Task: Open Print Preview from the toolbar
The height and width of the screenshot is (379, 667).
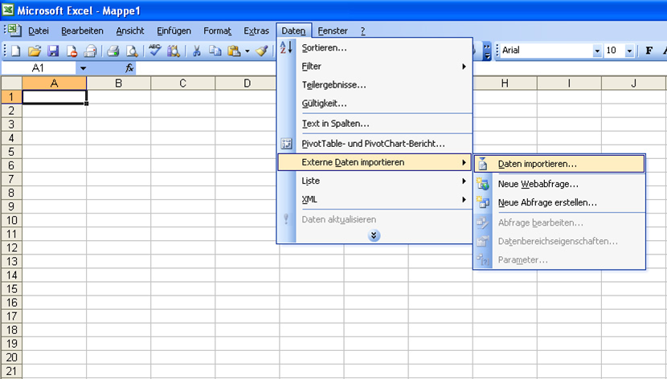Action: (x=131, y=51)
